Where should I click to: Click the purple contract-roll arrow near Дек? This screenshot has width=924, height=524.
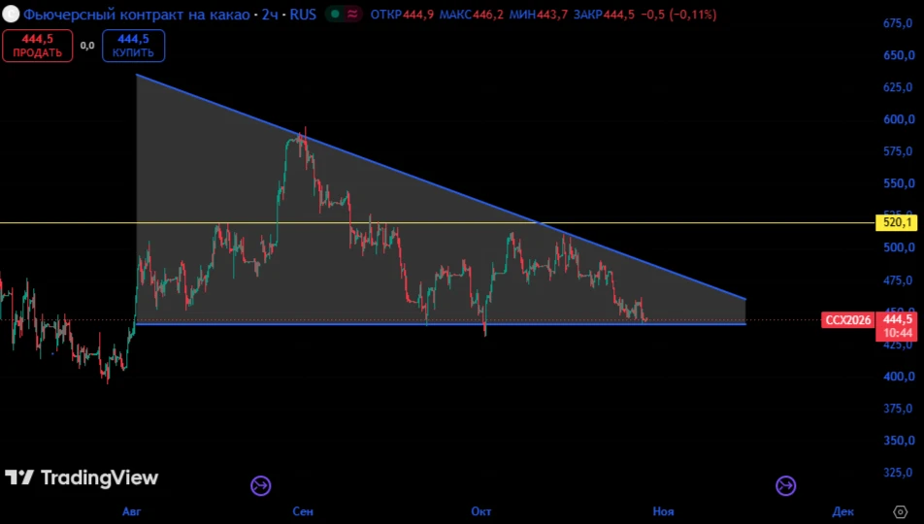point(785,486)
